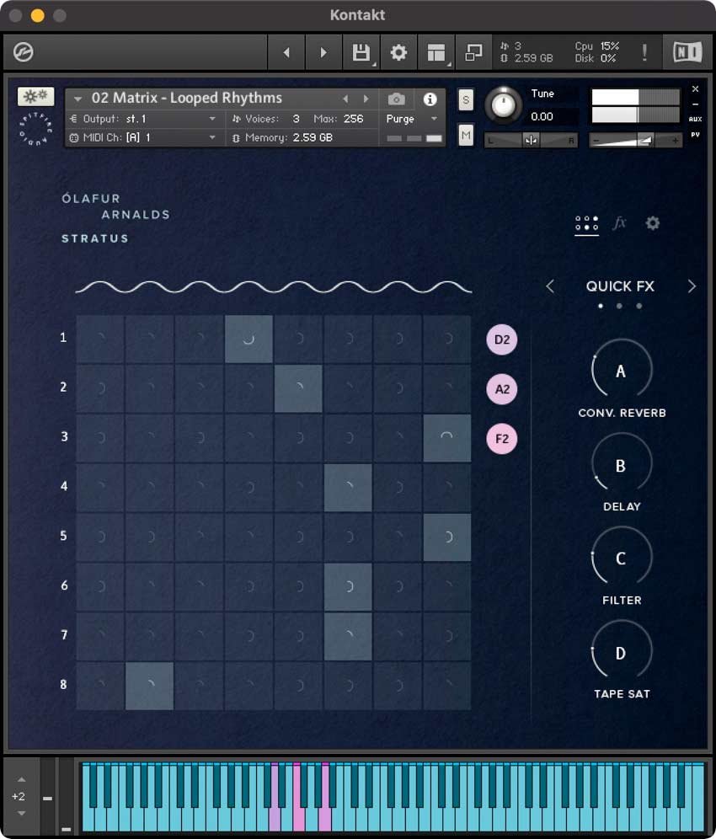
Task: Select second Quick FX page dot
Action: [619, 306]
